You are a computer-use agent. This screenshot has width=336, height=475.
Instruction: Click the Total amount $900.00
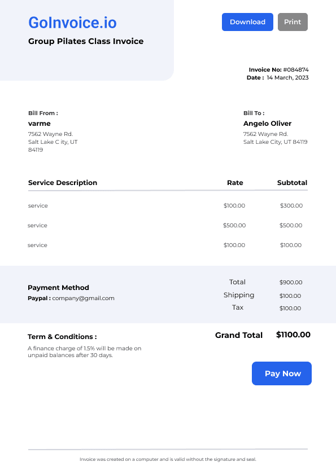pyautogui.click(x=291, y=282)
